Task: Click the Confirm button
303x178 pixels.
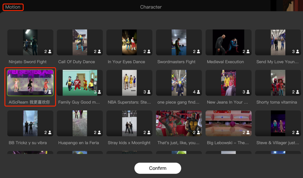Action: click(x=158, y=168)
